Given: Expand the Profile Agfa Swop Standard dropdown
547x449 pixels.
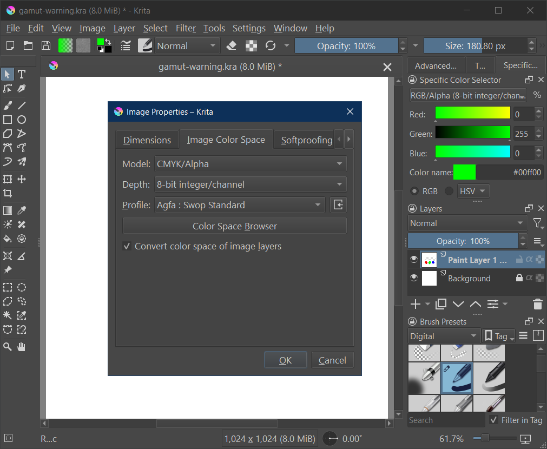Looking at the screenshot, I should pos(240,205).
